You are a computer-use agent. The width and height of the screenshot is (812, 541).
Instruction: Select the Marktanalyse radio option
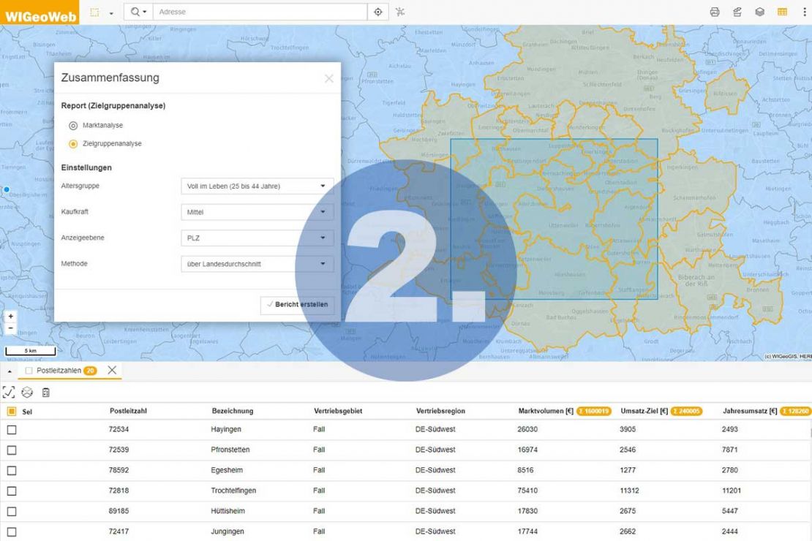(x=73, y=126)
